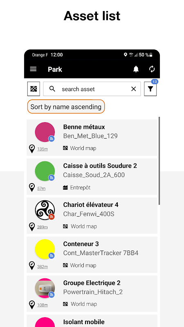Viewport: 184px width, 327px height.
Task: Open the Isolant mobile asset entry
Action: (x=92, y=321)
